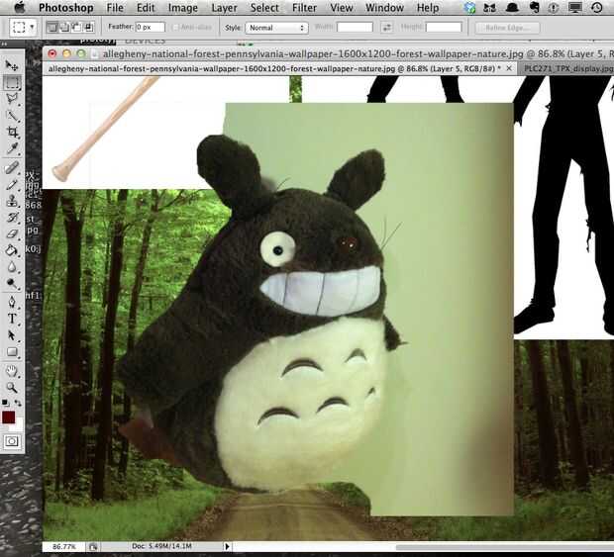
Task: Select the Brush tool
Action: coord(12,185)
